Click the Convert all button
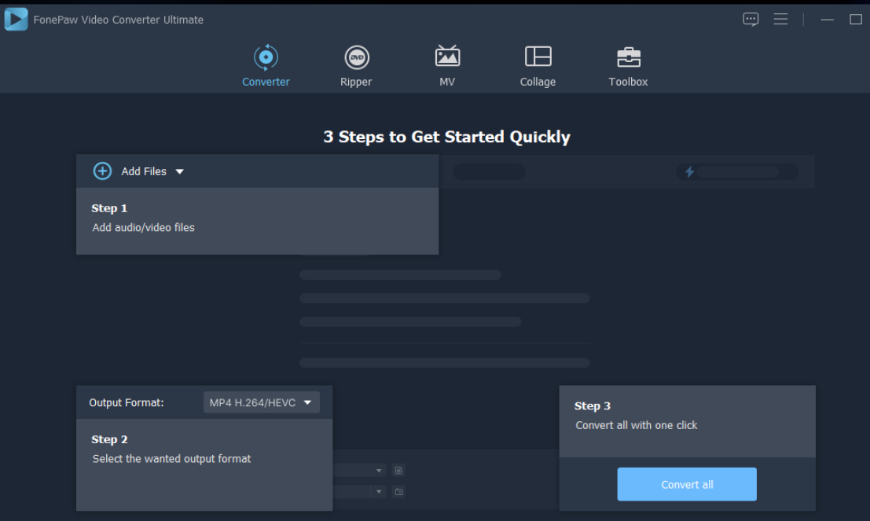This screenshot has width=870, height=521. click(687, 484)
